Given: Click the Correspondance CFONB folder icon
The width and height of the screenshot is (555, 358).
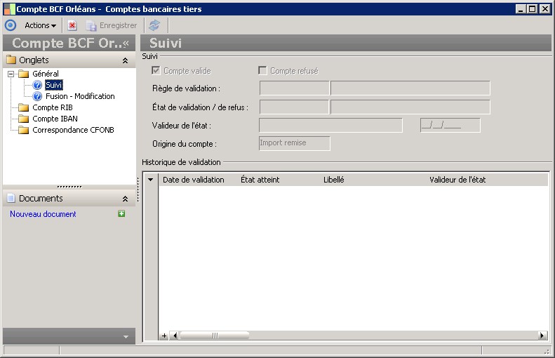Looking at the screenshot, I should tap(23, 130).
